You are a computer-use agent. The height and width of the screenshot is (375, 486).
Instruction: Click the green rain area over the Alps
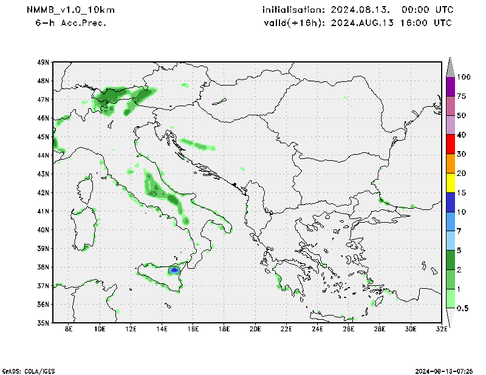click(x=112, y=96)
